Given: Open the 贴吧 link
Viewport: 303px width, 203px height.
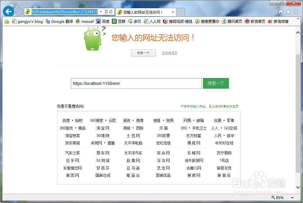Looking at the screenshot, I should tap(79, 120).
